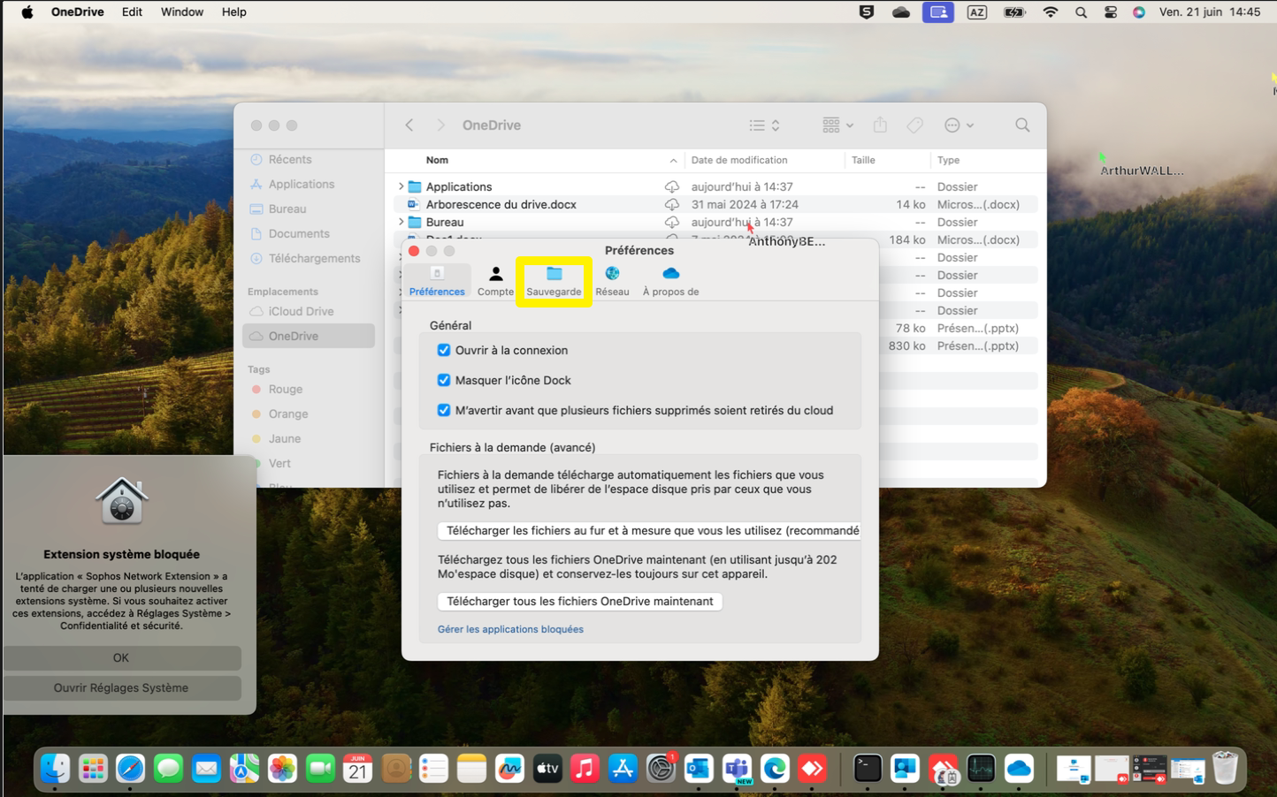Open the Apple menu
1277x797 pixels.
pos(27,12)
